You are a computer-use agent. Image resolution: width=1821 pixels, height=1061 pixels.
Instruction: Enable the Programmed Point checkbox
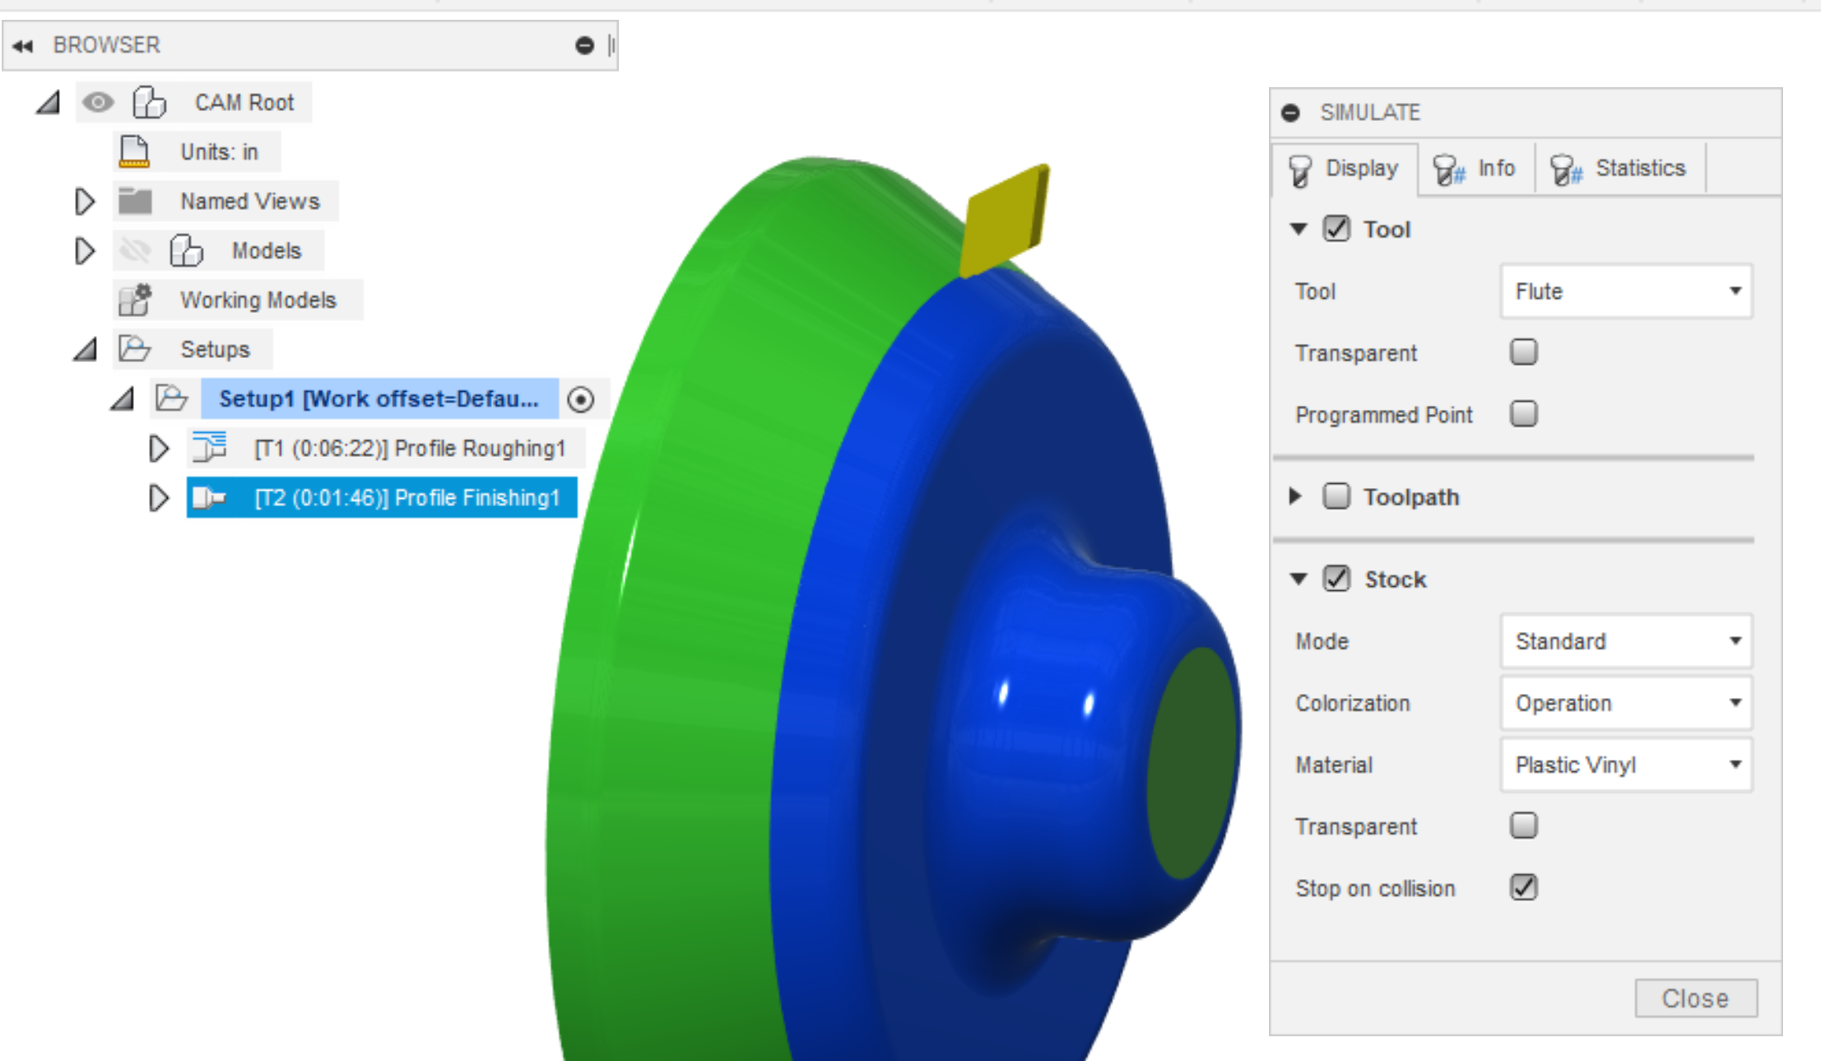[x=1523, y=413]
